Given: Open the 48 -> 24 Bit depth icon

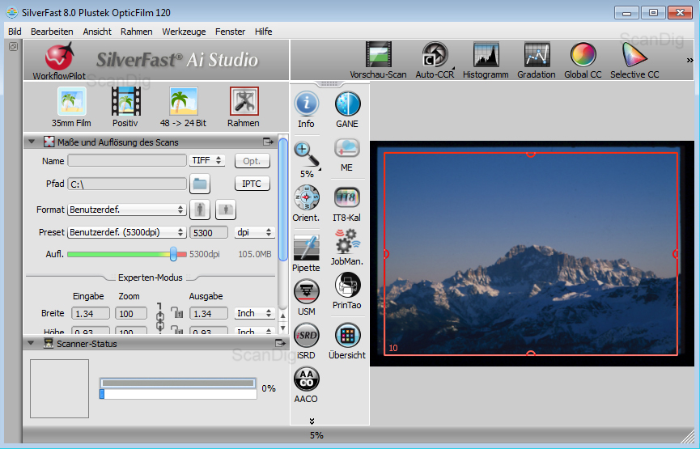Looking at the screenshot, I should tap(183, 102).
